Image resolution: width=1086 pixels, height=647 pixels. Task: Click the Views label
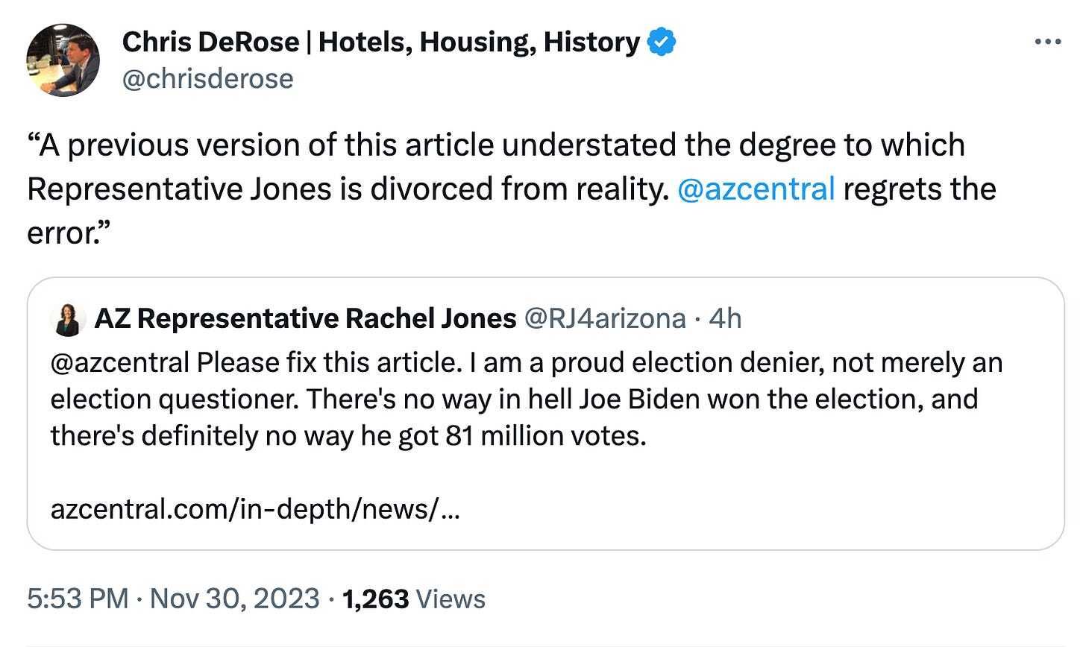click(x=450, y=599)
